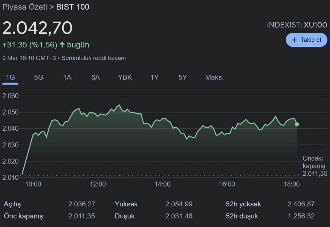Show the 6A six-month chart
The height and width of the screenshot is (227, 330).
[95, 77]
